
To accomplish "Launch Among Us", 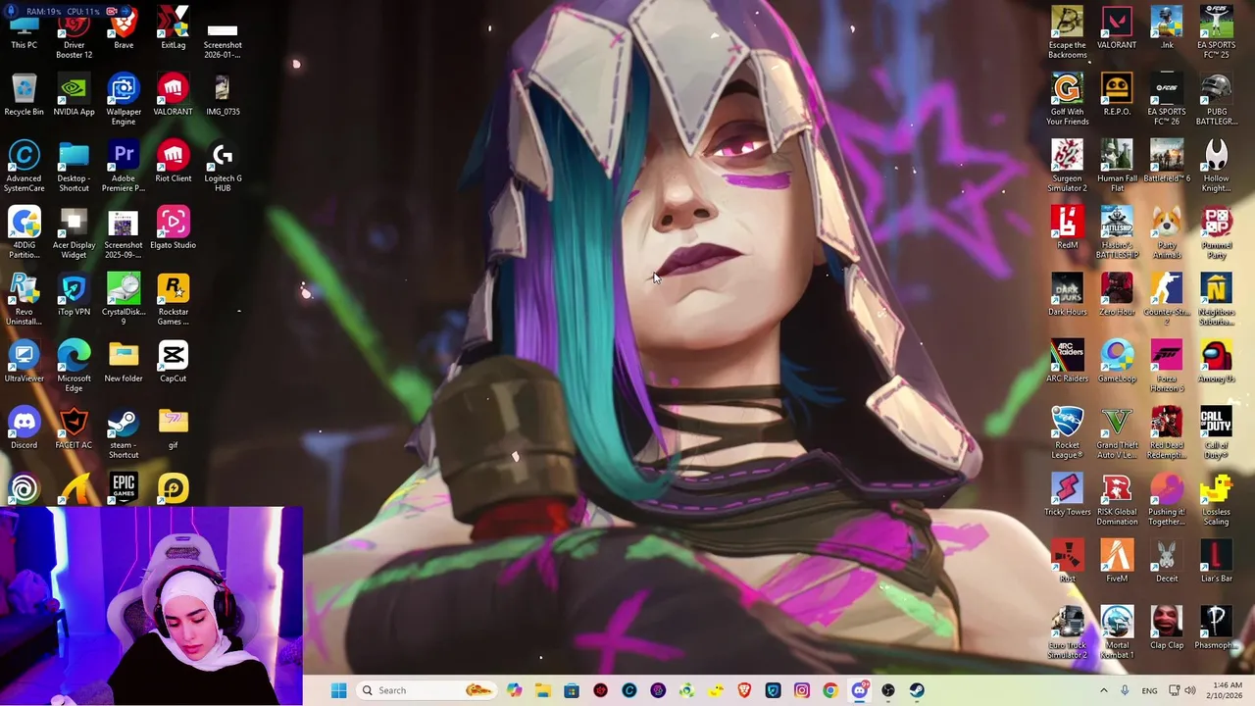I will point(1216,363).
